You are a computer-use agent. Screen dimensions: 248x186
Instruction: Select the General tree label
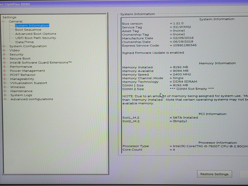(16, 21)
